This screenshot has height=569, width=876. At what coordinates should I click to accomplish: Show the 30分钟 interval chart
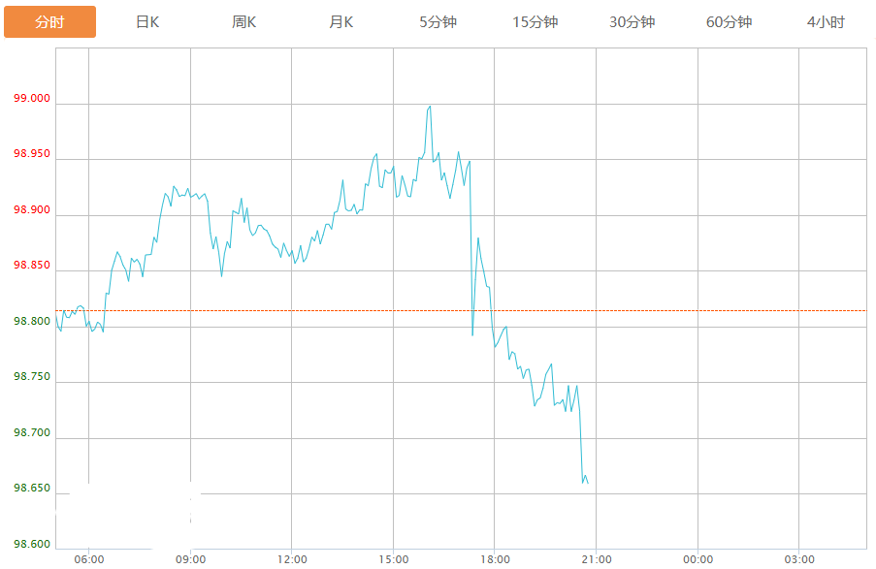(632, 21)
